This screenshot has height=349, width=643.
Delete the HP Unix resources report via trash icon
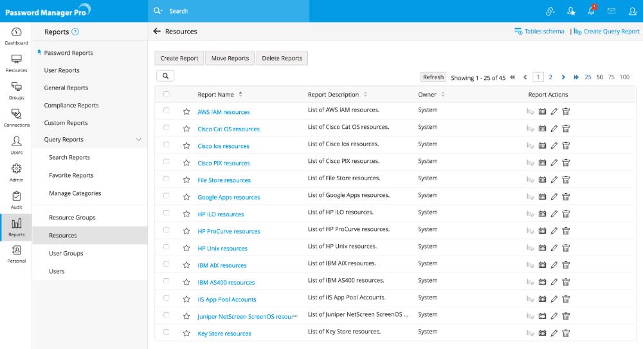(566, 248)
